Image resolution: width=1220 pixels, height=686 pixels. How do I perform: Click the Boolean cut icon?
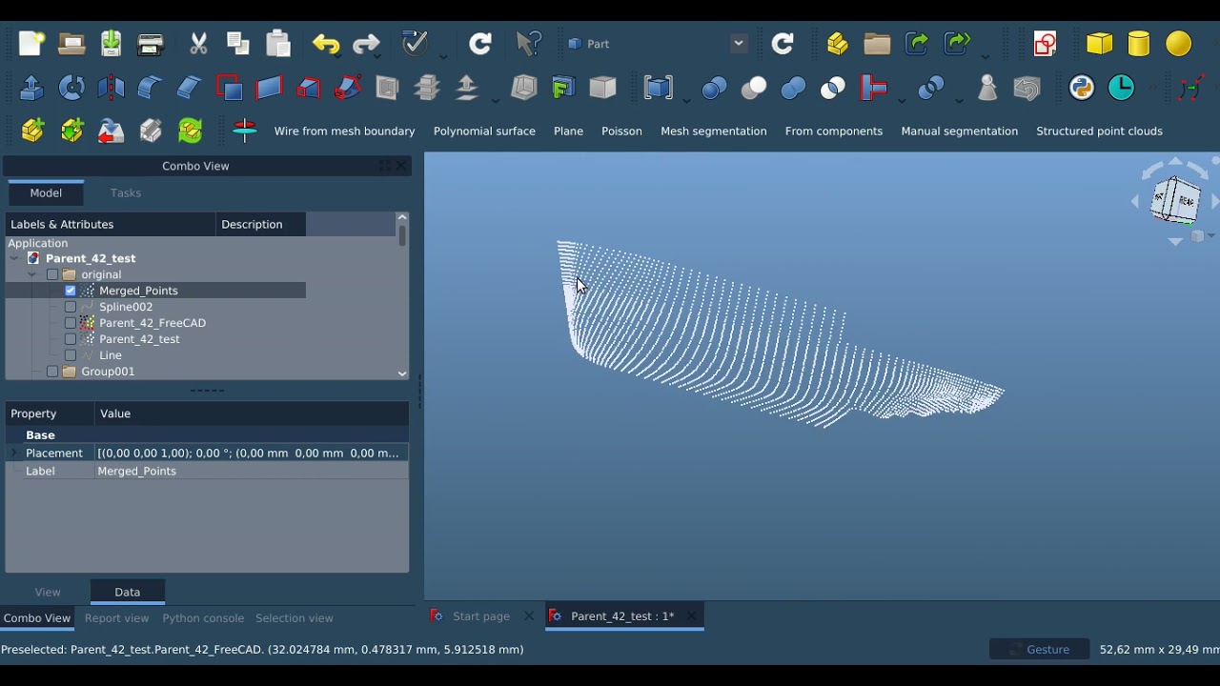point(754,88)
